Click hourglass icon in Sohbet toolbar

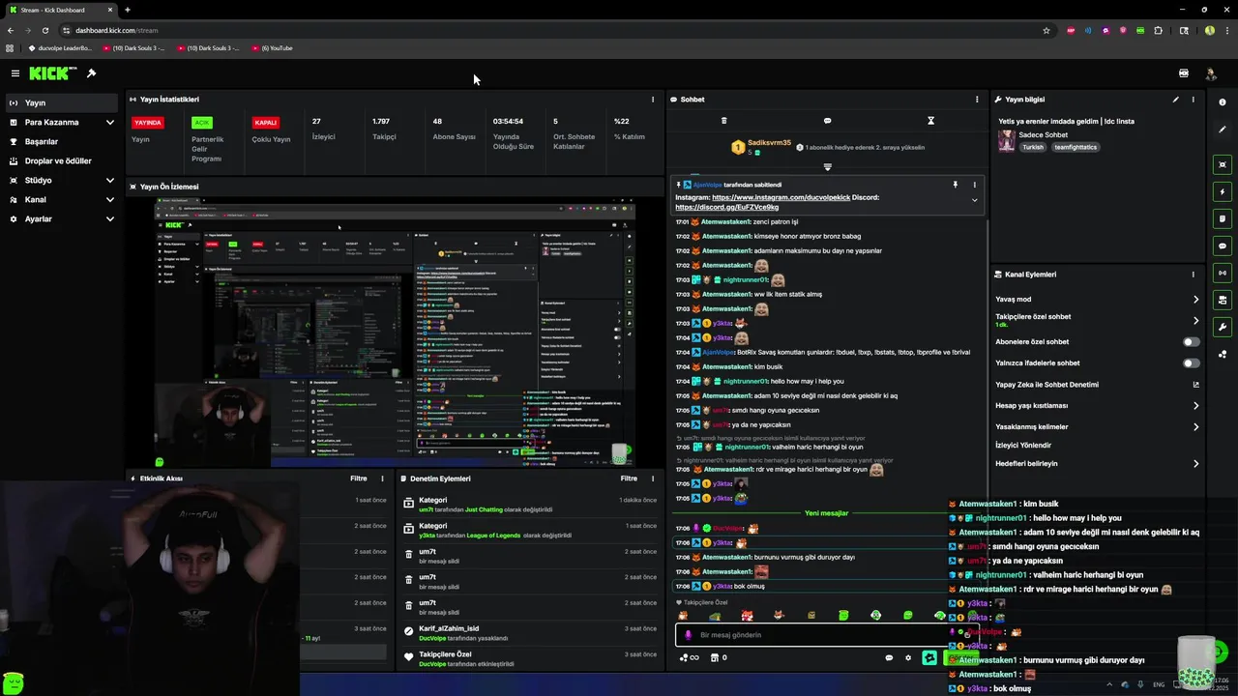click(x=930, y=121)
